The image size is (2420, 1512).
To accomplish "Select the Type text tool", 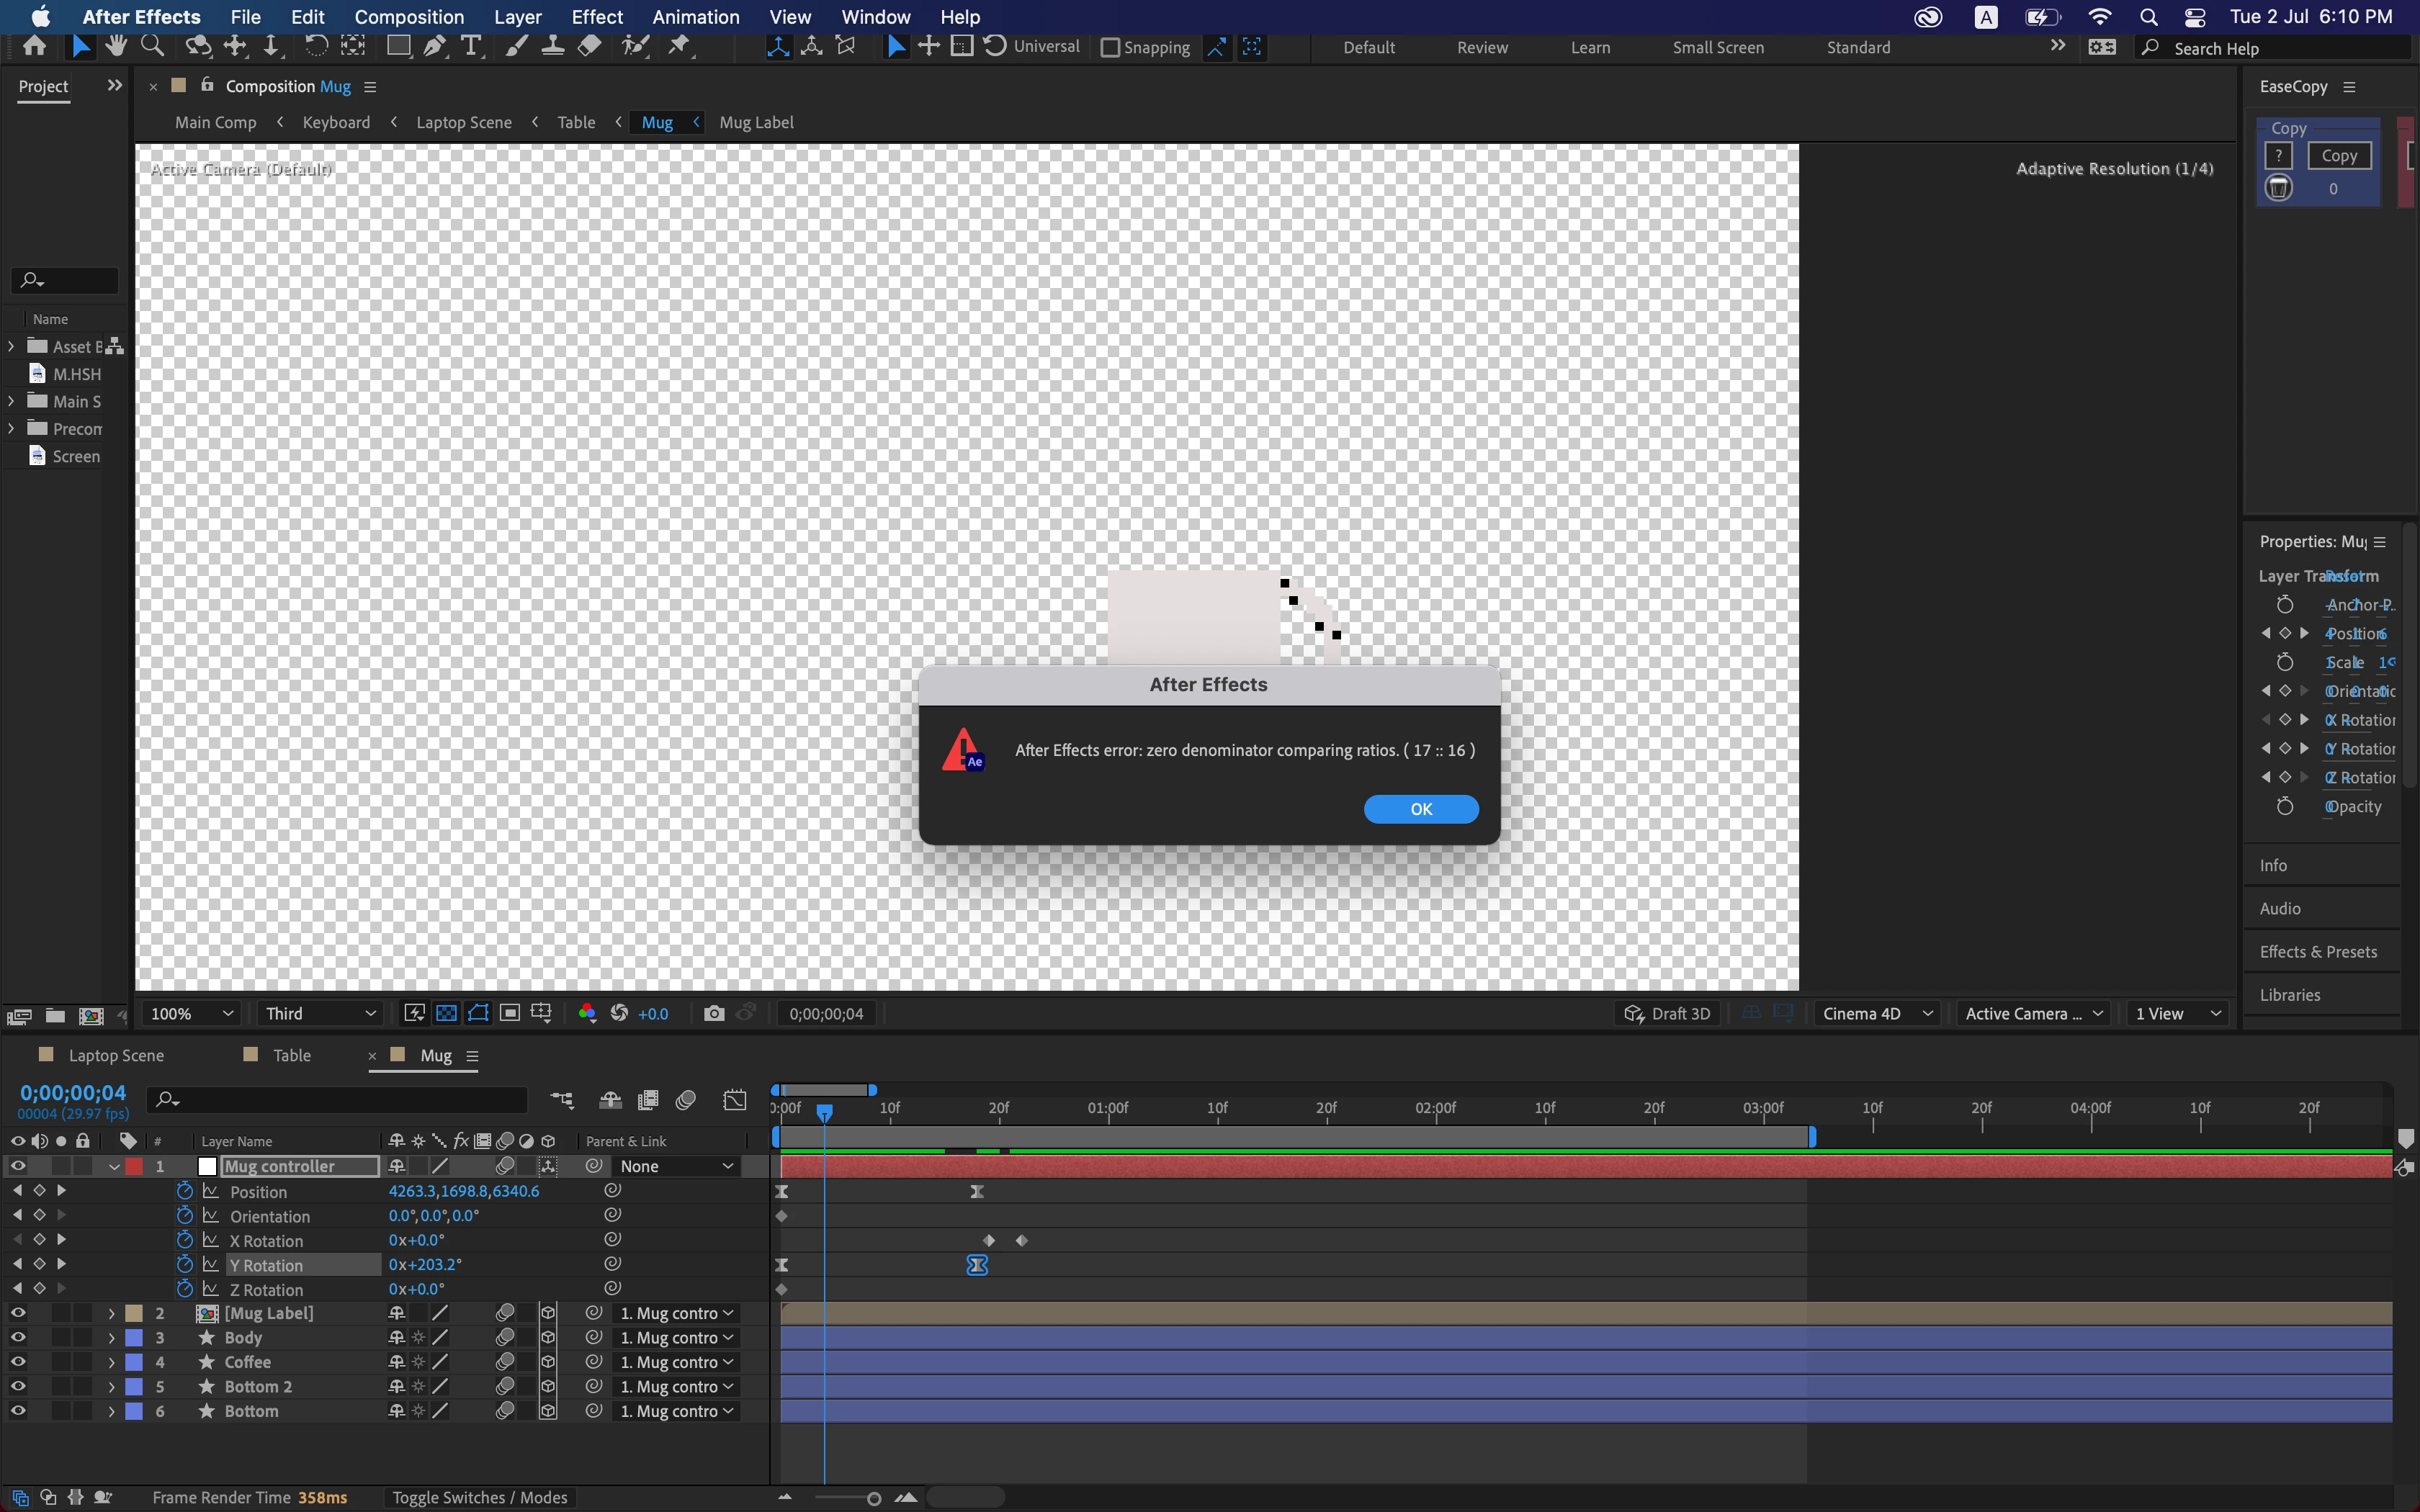I will click(471, 46).
